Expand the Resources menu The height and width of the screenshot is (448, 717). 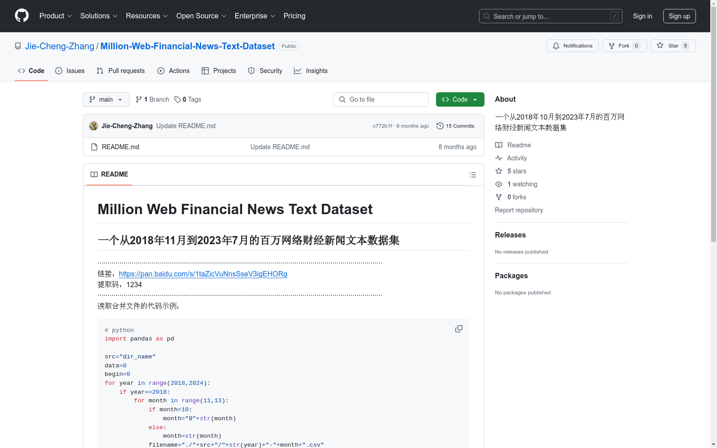[147, 16]
